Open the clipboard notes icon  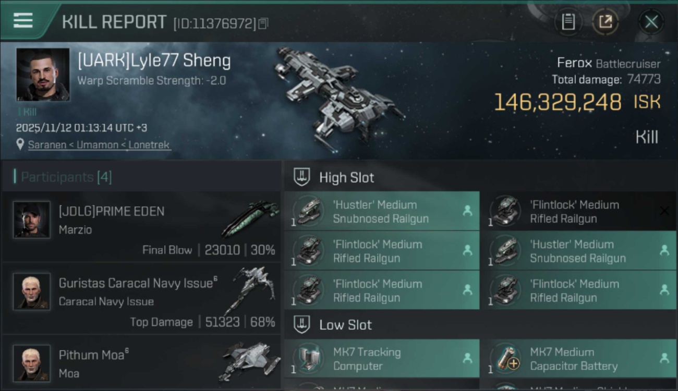pyautogui.click(x=568, y=22)
